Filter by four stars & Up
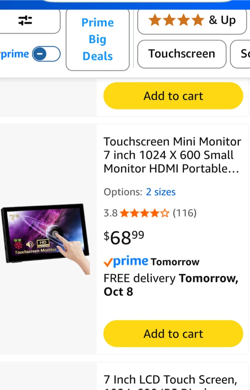250x390 pixels. click(192, 21)
